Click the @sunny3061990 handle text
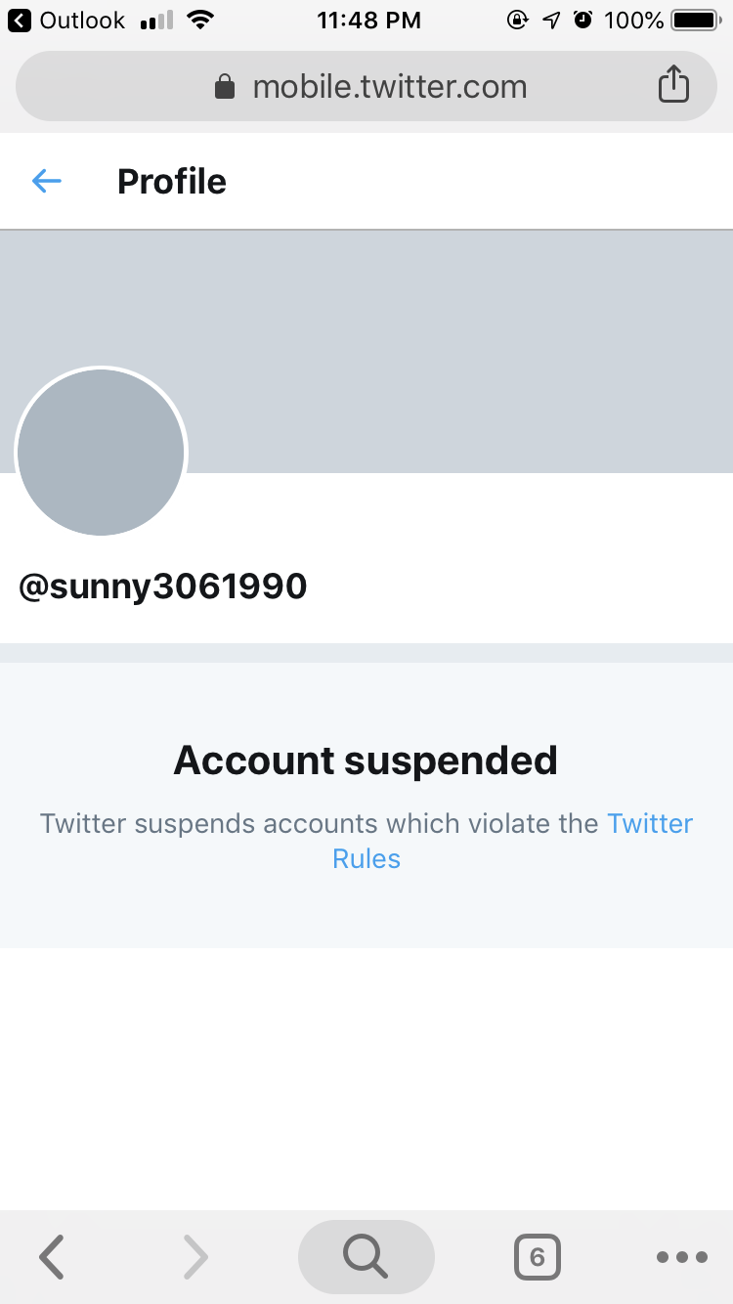This screenshot has height=1304, width=733. [x=163, y=587]
